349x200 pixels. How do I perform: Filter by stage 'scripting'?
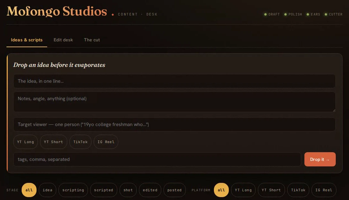point(73,190)
